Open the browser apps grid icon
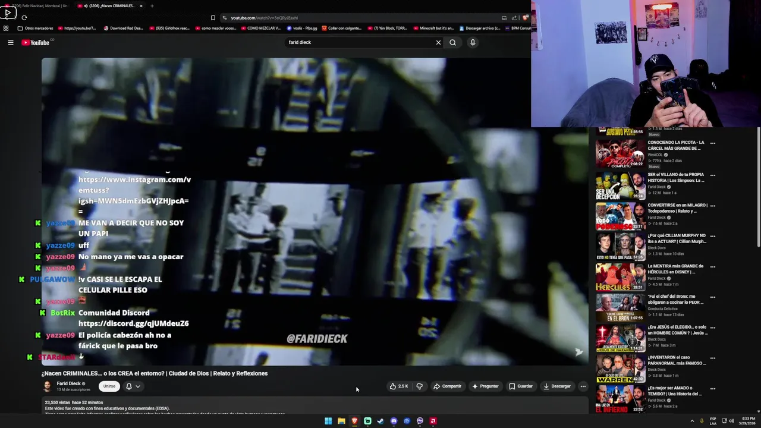Viewport: 761px width, 428px height. (6, 28)
